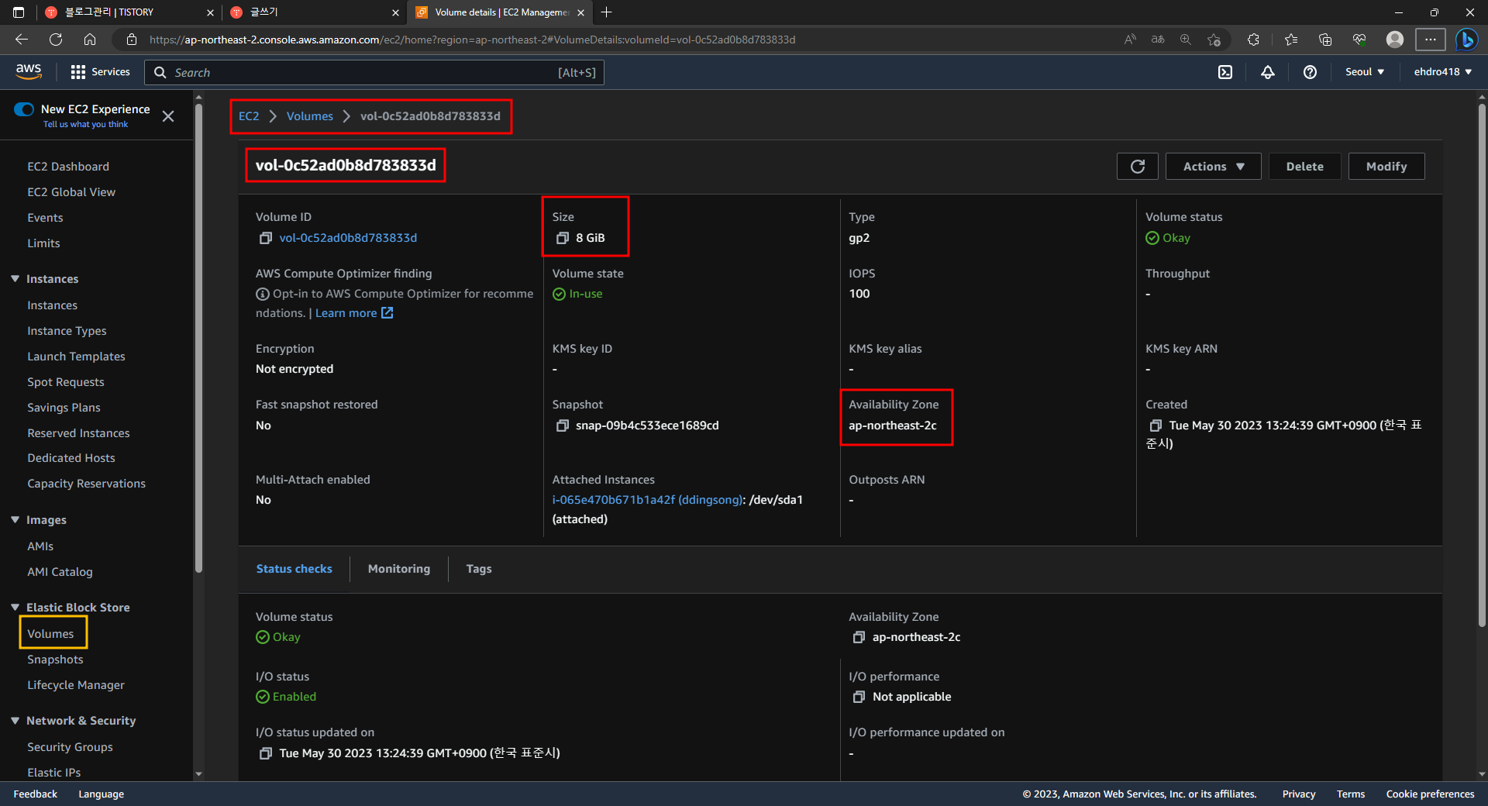Viewport: 1488px width, 806px height.
Task: Copy the snapshot ID snap-09b4c533ece1689cd
Action: [x=563, y=425]
